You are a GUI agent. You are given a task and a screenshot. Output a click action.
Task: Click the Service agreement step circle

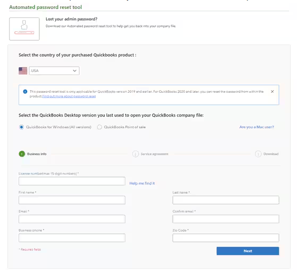pos(135,154)
